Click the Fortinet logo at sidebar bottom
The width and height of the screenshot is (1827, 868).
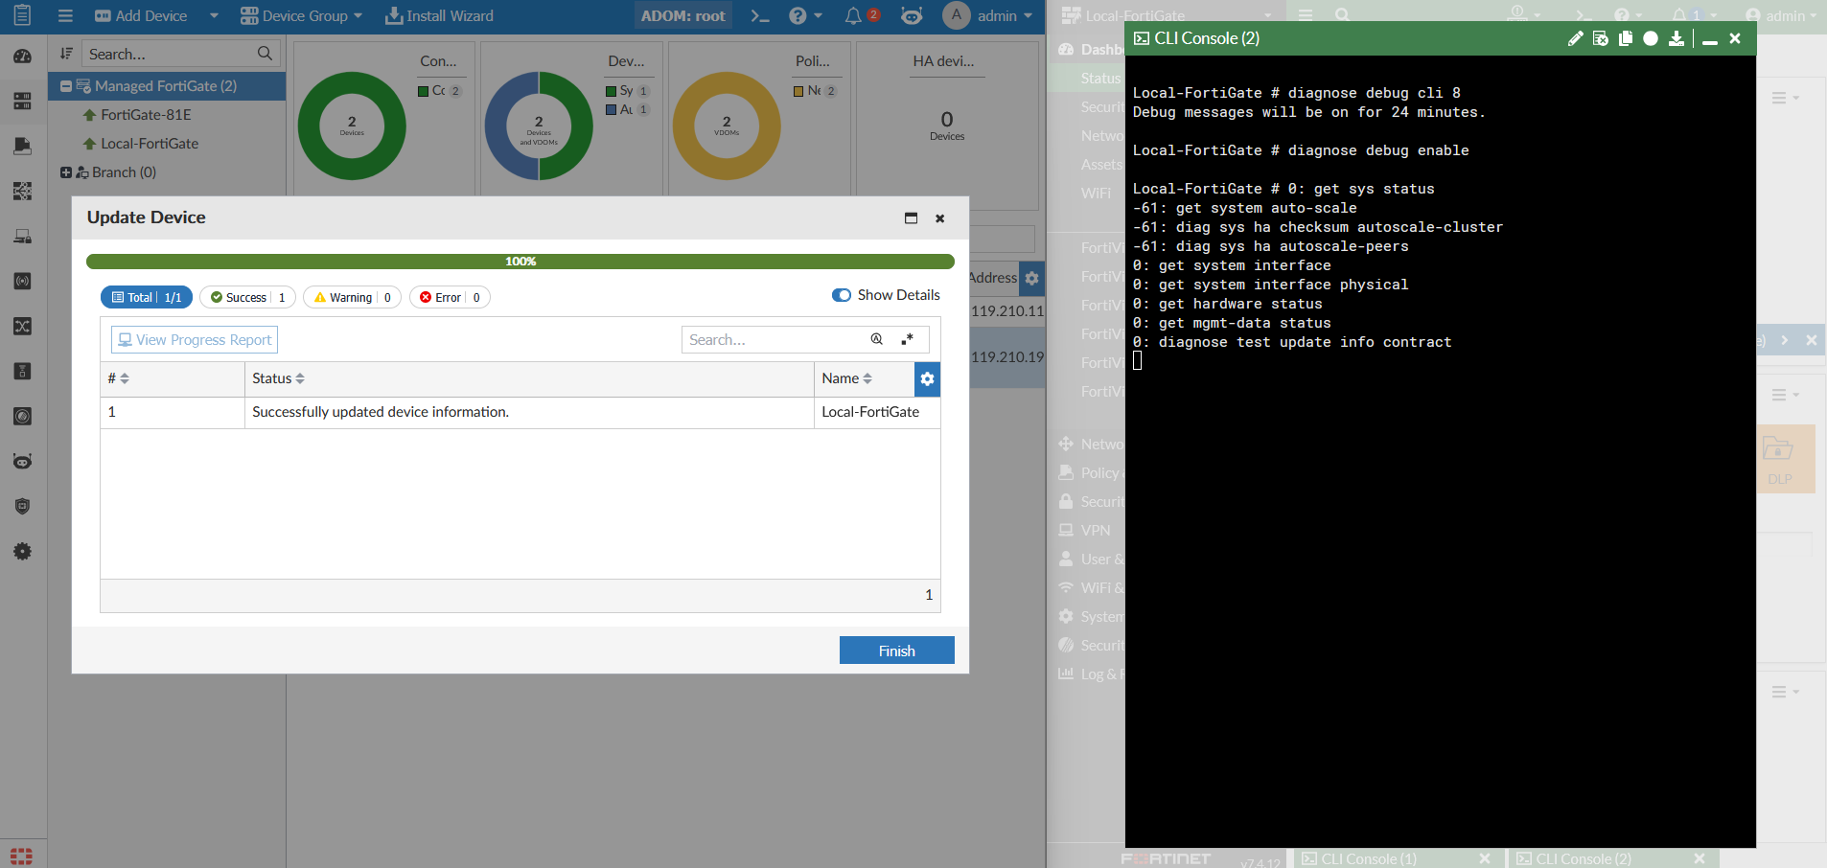[x=22, y=856]
